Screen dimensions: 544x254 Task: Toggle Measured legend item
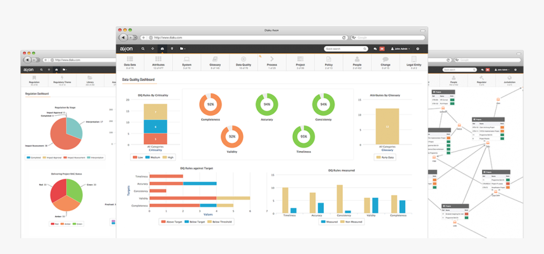[329, 221]
